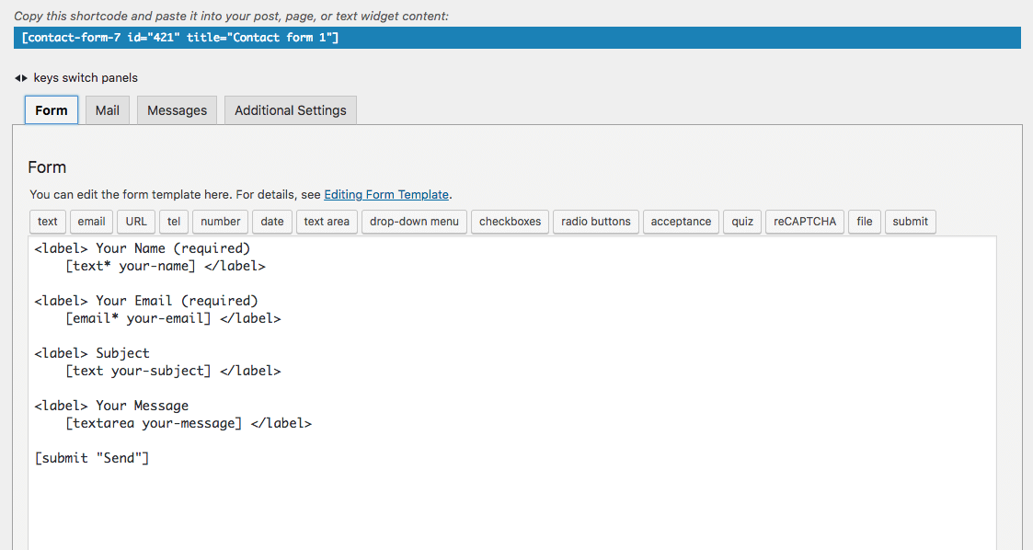The height and width of the screenshot is (550, 1033).
Task: Click the email tag generator button
Action: pos(91,222)
